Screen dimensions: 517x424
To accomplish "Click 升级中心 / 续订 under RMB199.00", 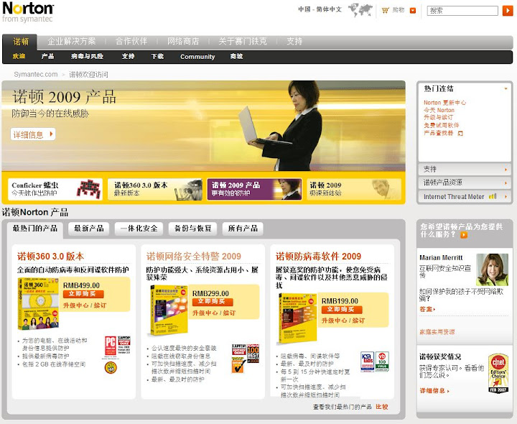I will point(343,321).
